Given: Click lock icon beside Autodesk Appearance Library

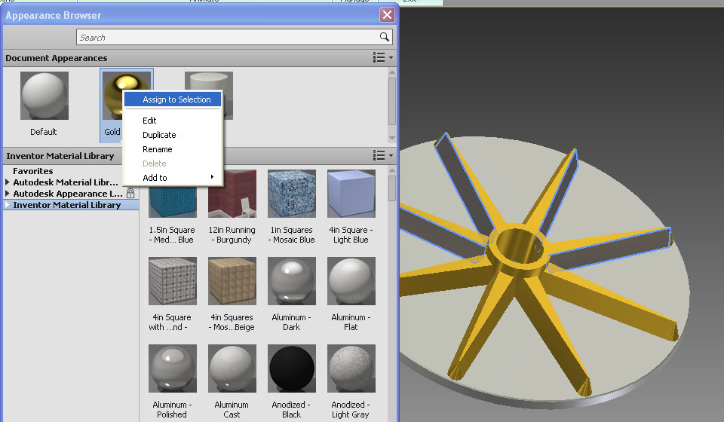Looking at the screenshot, I should click(x=130, y=193).
